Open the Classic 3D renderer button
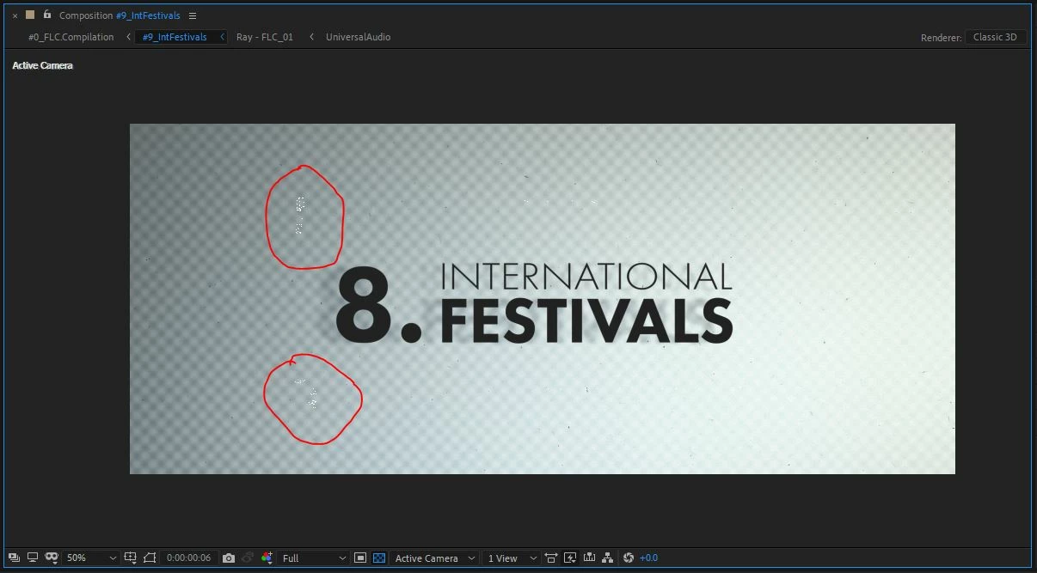The height and width of the screenshot is (573, 1037). click(x=995, y=37)
